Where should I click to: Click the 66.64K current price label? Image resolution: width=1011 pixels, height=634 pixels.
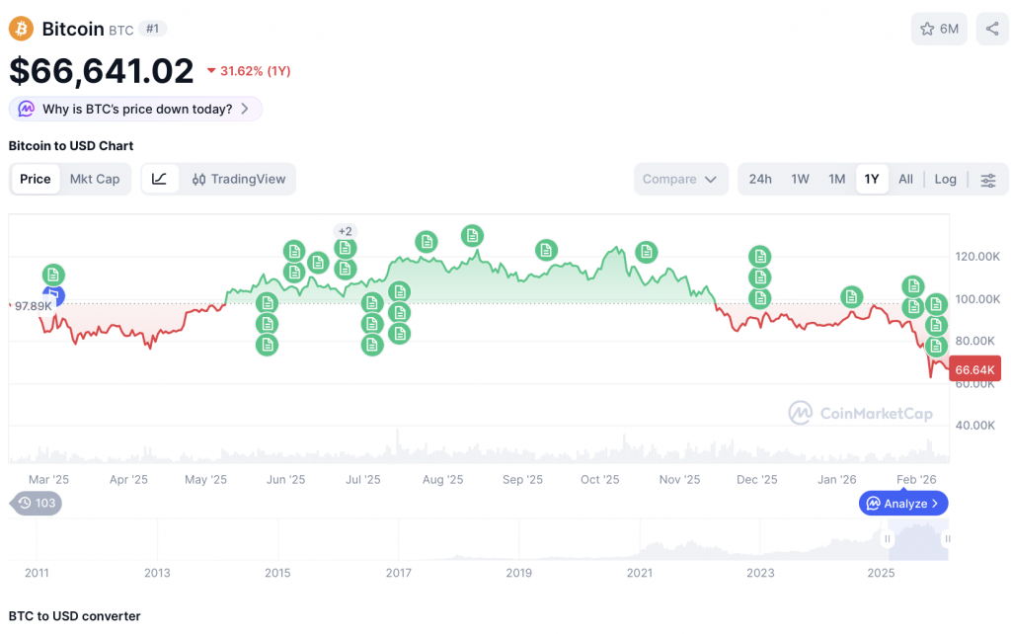point(973,369)
